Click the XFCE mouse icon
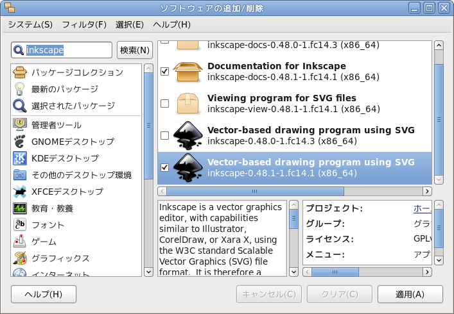Image resolution: width=454 pixels, height=314 pixels. (20, 191)
